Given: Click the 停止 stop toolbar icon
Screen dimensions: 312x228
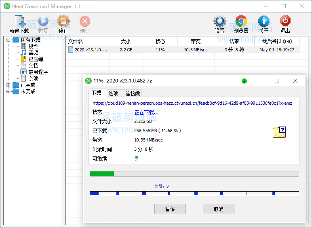Looking at the screenshot, I should pyautogui.click(x=63, y=21).
